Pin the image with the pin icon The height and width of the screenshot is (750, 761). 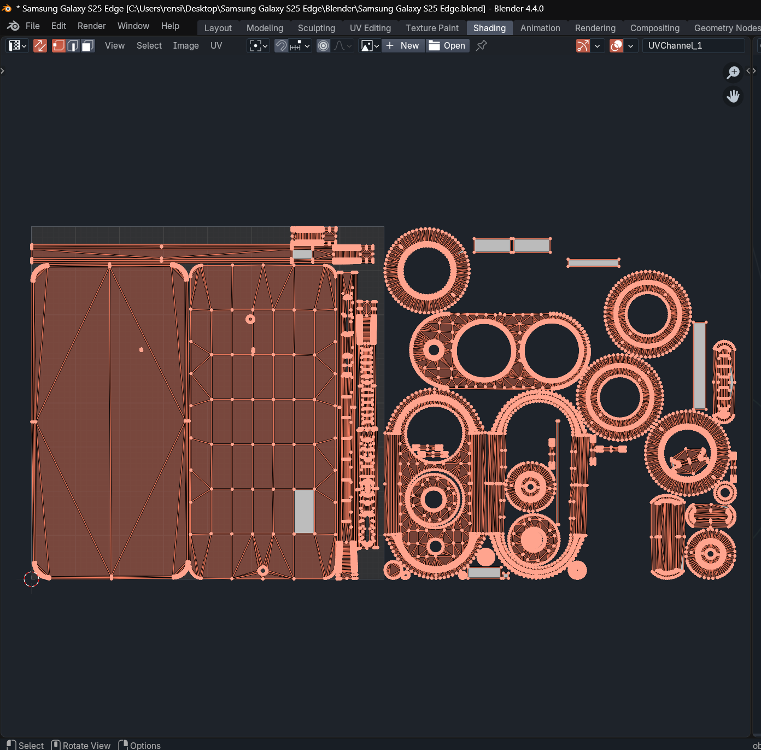[x=482, y=46]
